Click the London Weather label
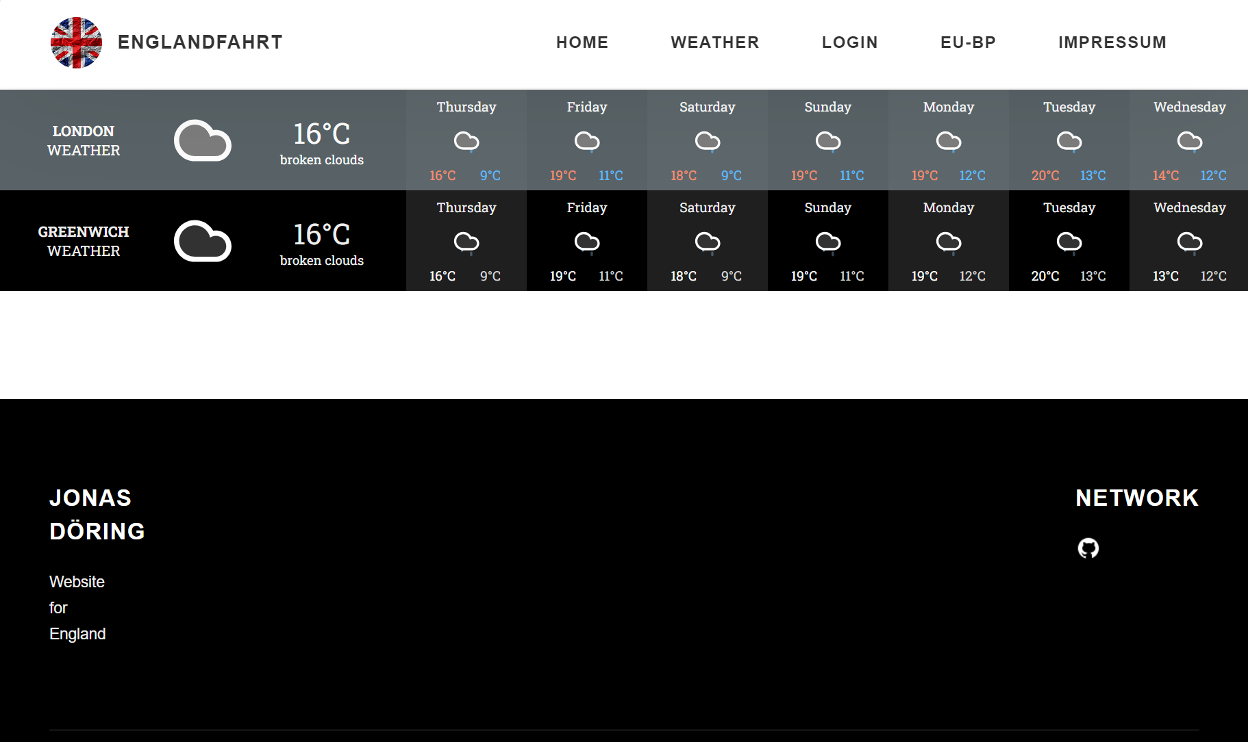This screenshot has width=1248, height=742. (84, 140)
